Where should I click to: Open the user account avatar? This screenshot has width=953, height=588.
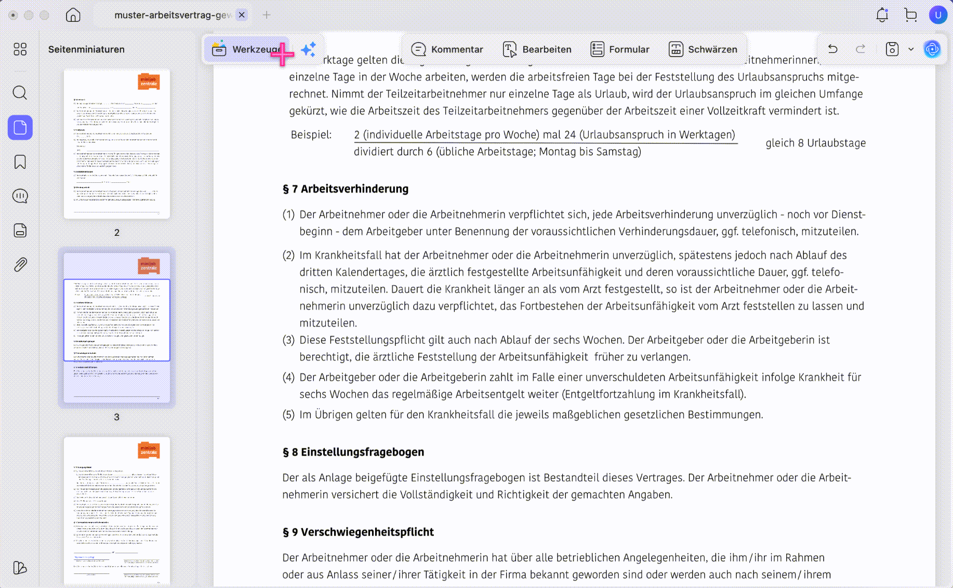click(938, 15)
